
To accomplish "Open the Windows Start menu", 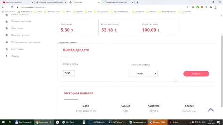I will [3, 122].
